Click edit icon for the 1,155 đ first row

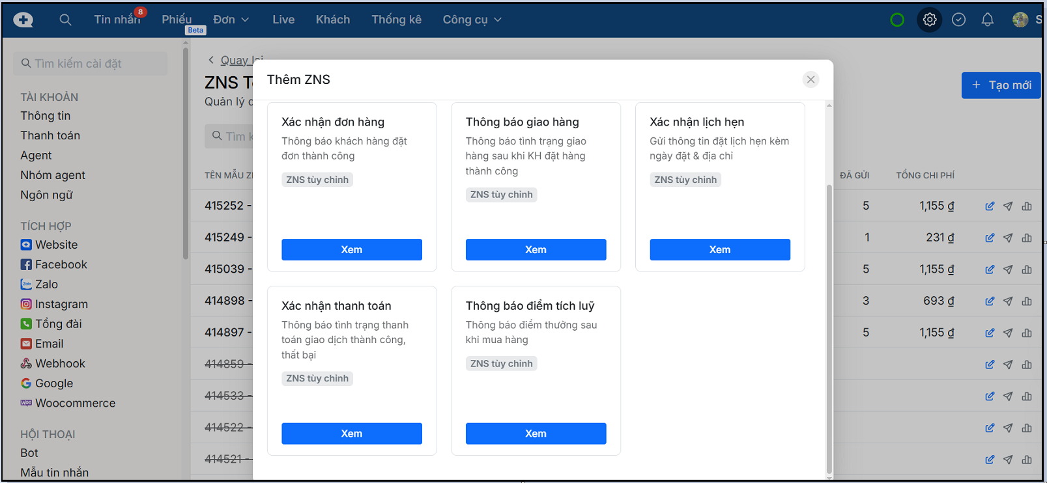tap(990, 206)
